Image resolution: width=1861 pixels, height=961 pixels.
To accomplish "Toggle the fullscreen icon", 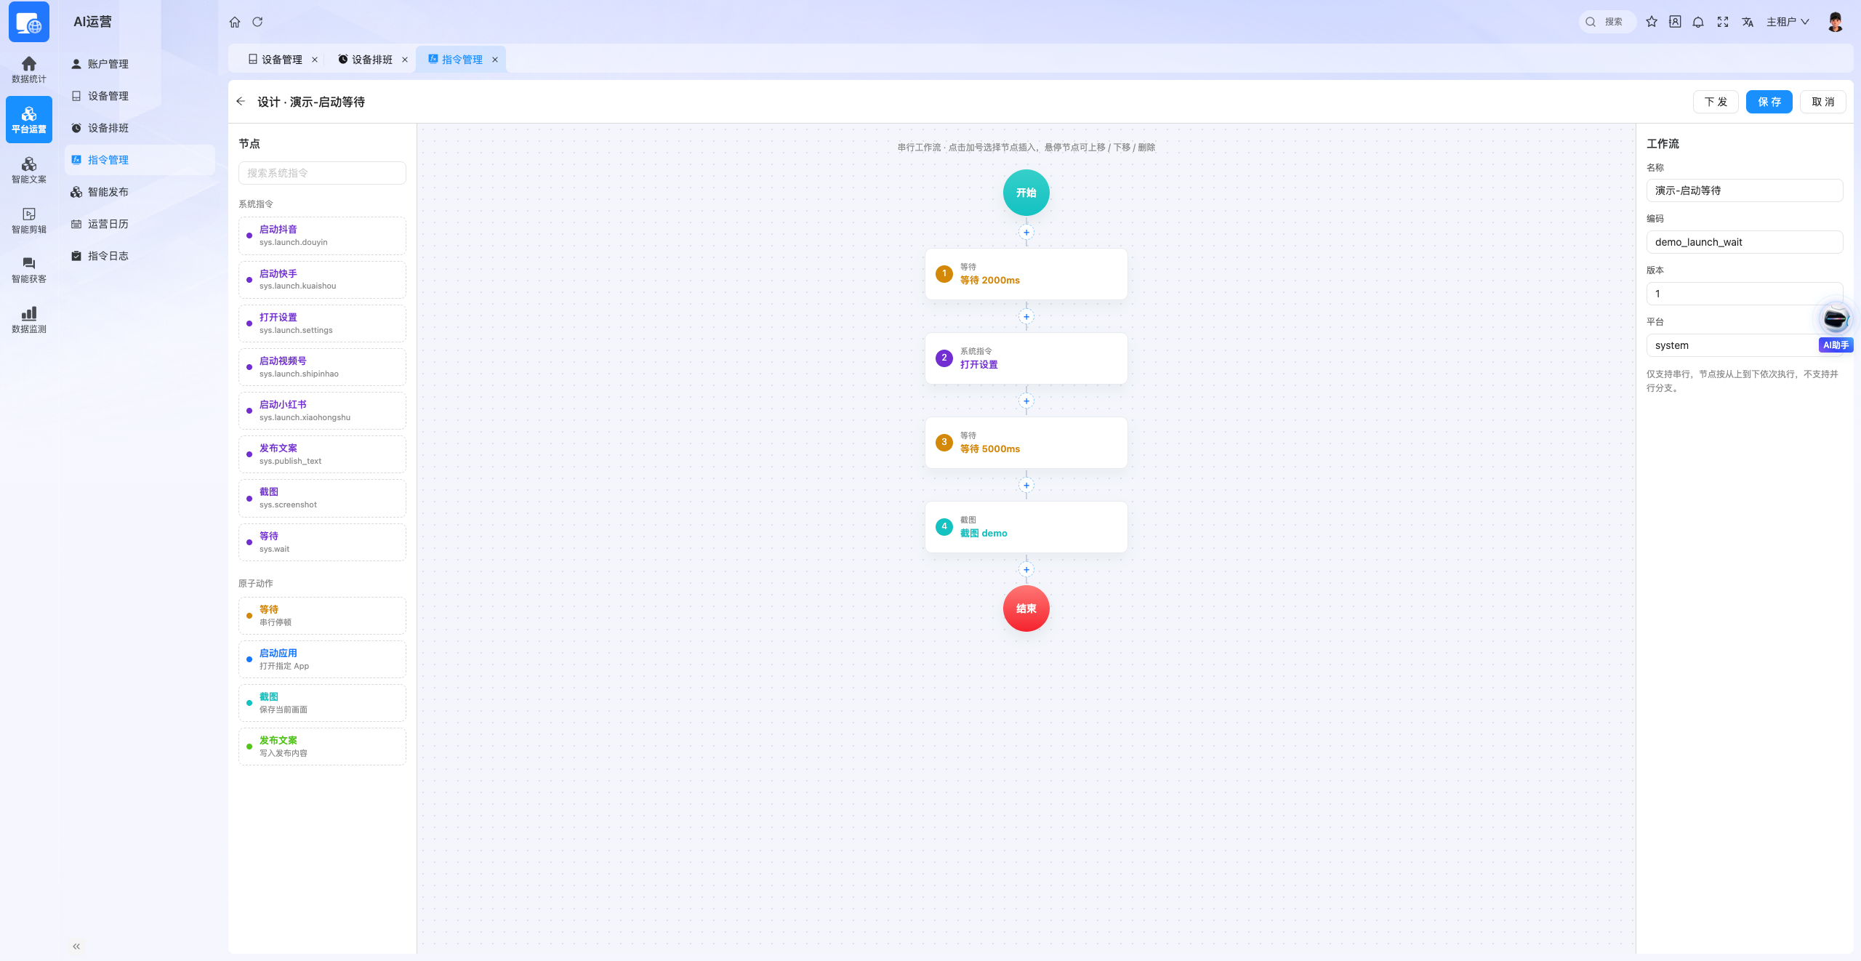I will [1723, 22].
